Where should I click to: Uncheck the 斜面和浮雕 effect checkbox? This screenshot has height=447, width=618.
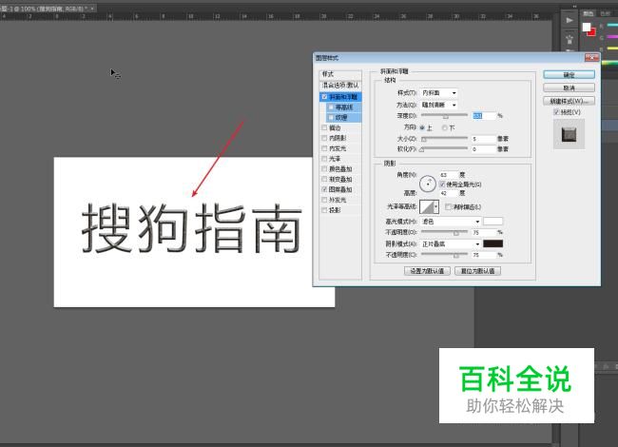tap(324, 97)
